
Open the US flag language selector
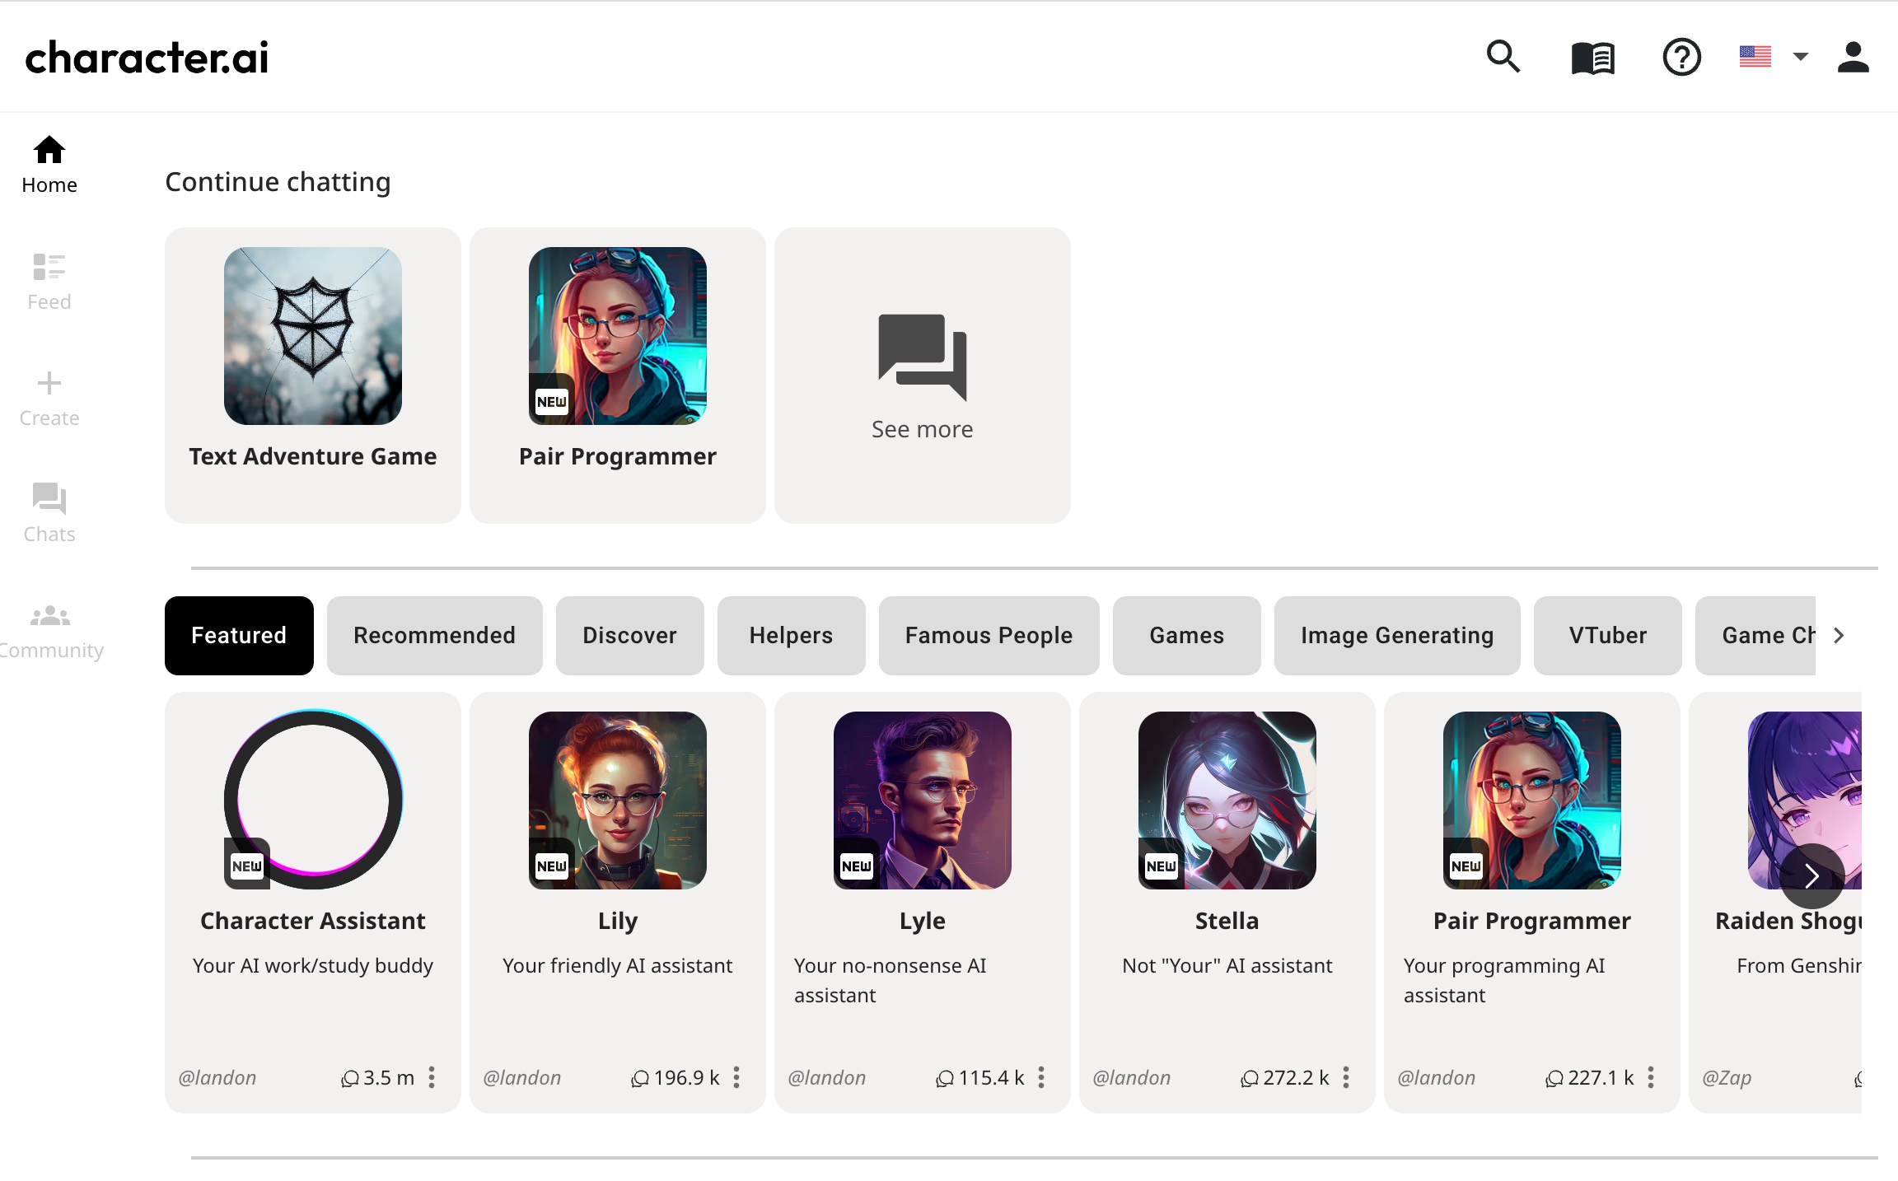pyautogui.click(x=1755, y=57)
